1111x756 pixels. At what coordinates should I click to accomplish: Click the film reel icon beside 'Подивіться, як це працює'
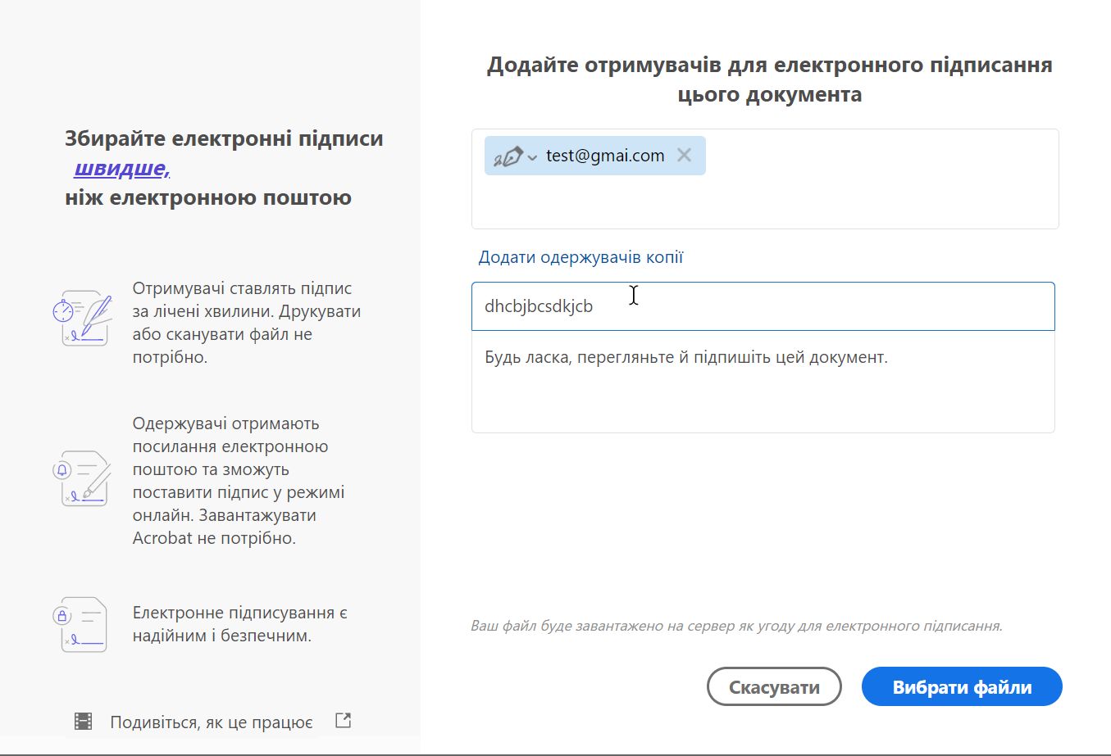click(x=83, y=721)
